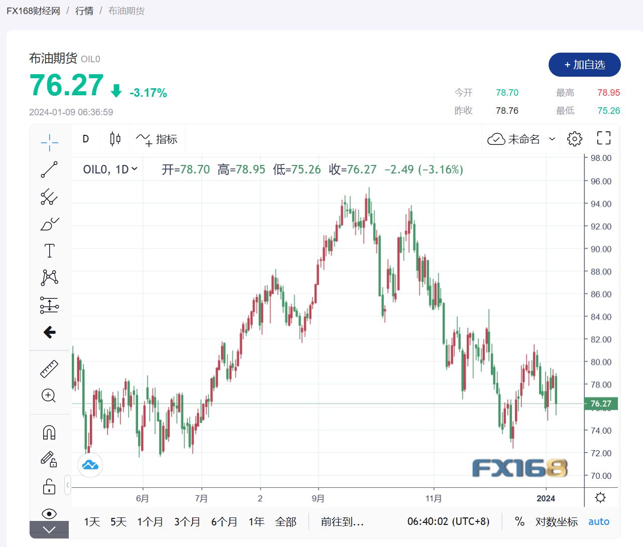Expand the left toolbar down chevron
This screenshot has width=643, height=547.
coord(49,530)
